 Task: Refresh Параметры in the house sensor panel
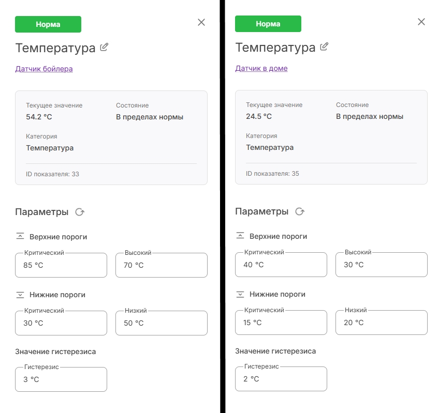coord(300,211)
